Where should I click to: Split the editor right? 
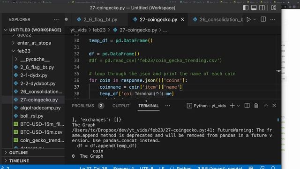point(263,19)
